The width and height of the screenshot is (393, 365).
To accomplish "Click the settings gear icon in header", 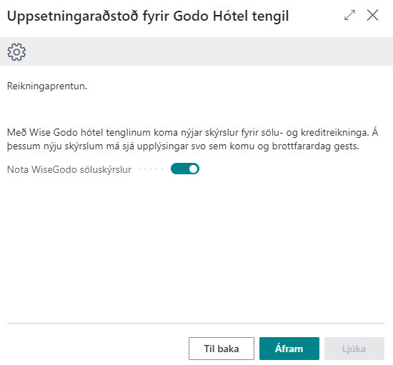I will [16, 52].
